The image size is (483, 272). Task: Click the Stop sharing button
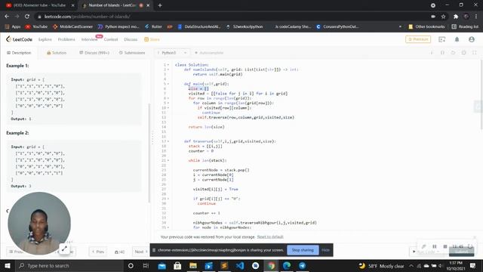click(303, 250)
